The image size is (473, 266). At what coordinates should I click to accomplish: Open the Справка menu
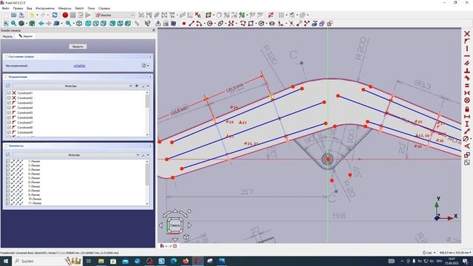pyautogui.click(x=104, y=8)
